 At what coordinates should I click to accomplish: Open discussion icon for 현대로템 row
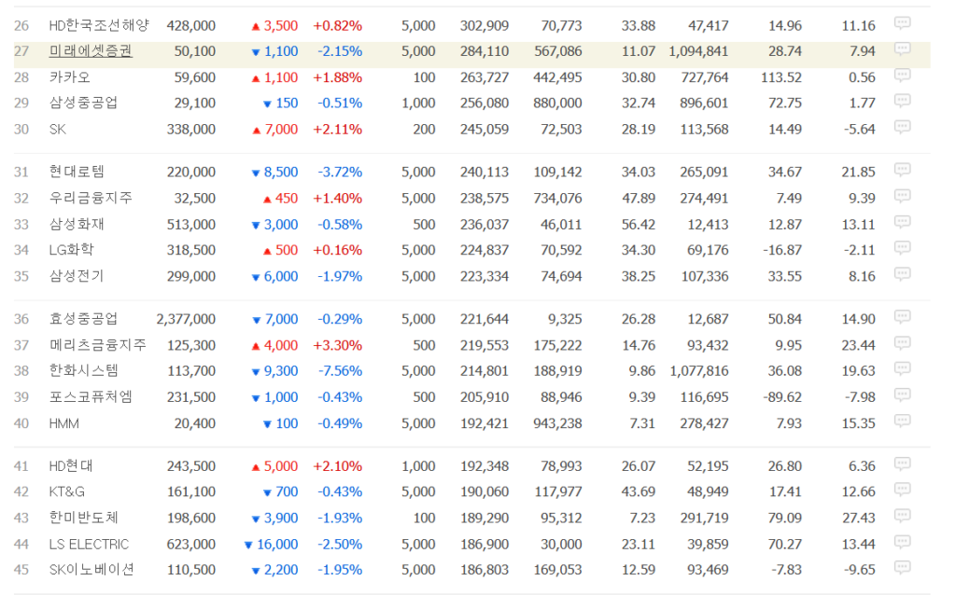tap(902, 170)
